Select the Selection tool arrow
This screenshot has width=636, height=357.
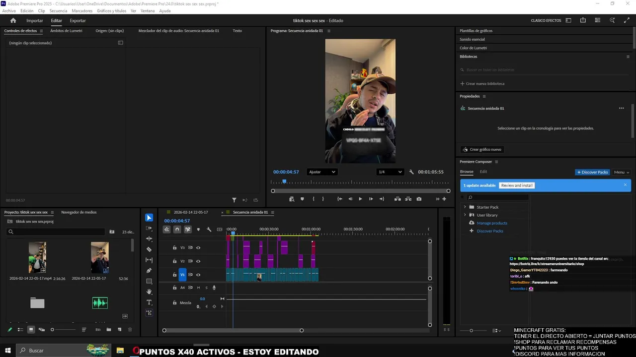[149, 218]
